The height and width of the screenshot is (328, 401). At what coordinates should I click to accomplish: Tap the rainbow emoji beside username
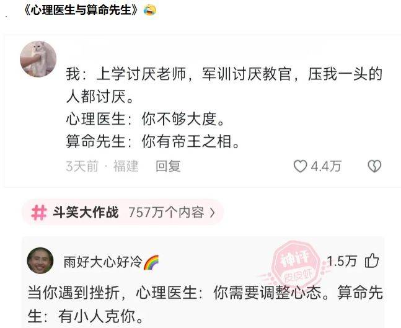[x=151, y=262]
